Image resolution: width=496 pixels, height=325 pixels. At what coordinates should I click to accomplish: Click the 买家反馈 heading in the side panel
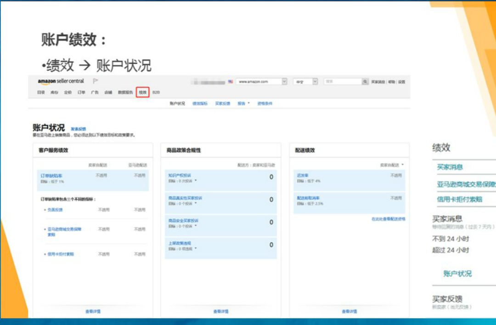pos(447,299)
